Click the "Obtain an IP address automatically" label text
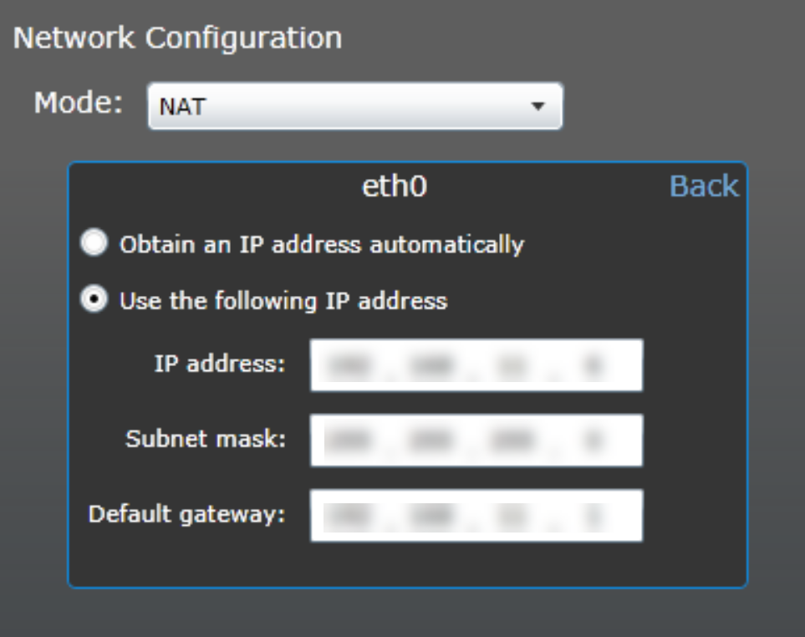The height and width of the screenshot is (637, 805). coord(322,245)
